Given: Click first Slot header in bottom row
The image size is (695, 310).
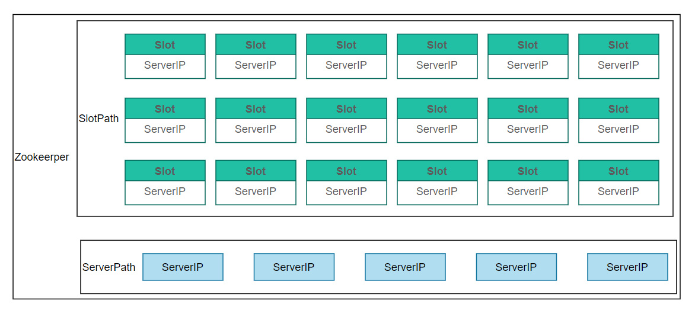Looking at the screenshot, I should [x=165, y=171].
